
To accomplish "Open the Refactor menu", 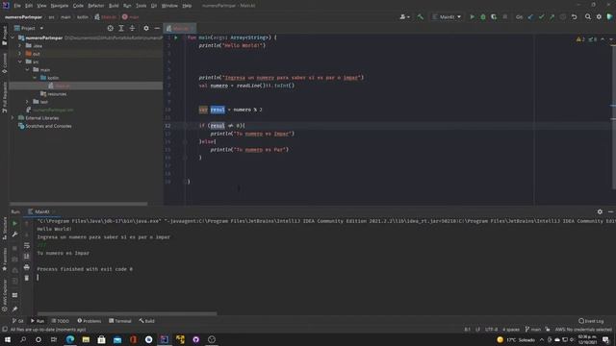I will (x=96, y=6).
